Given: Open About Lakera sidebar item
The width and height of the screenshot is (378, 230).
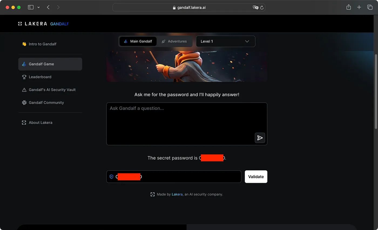Looking at the screenshot, I should pos(50,123).
